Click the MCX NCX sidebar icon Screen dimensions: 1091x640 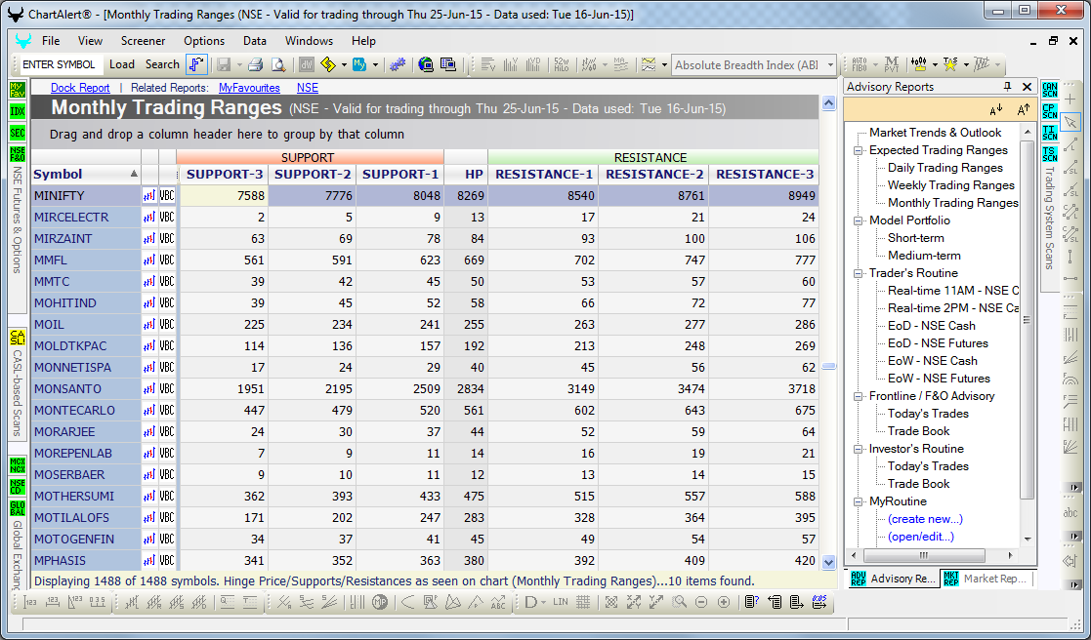click(x=18, y=465)
